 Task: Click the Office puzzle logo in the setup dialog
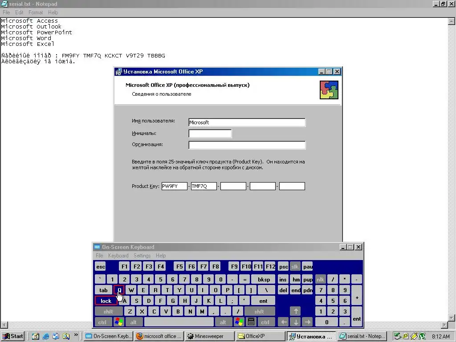tap(329, 90)
